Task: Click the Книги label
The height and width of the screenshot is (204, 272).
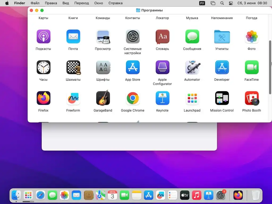Action: (x=73, y=18)
